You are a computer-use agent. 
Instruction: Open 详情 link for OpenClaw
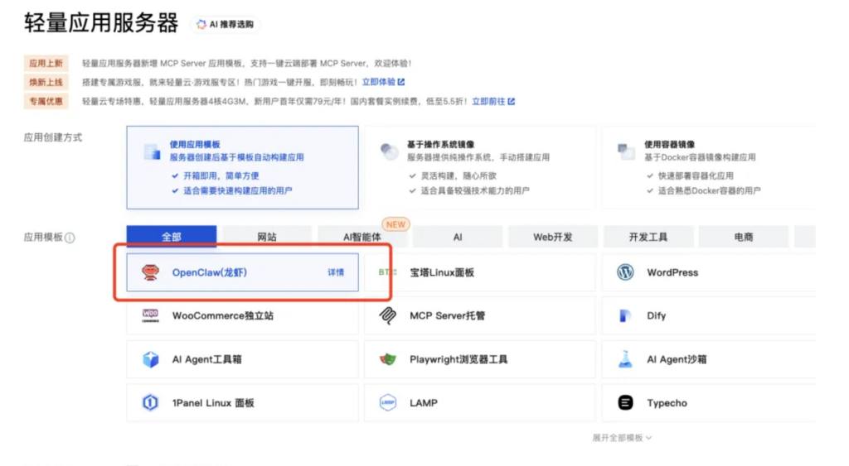pyautogui.click(x=336, y=272)
